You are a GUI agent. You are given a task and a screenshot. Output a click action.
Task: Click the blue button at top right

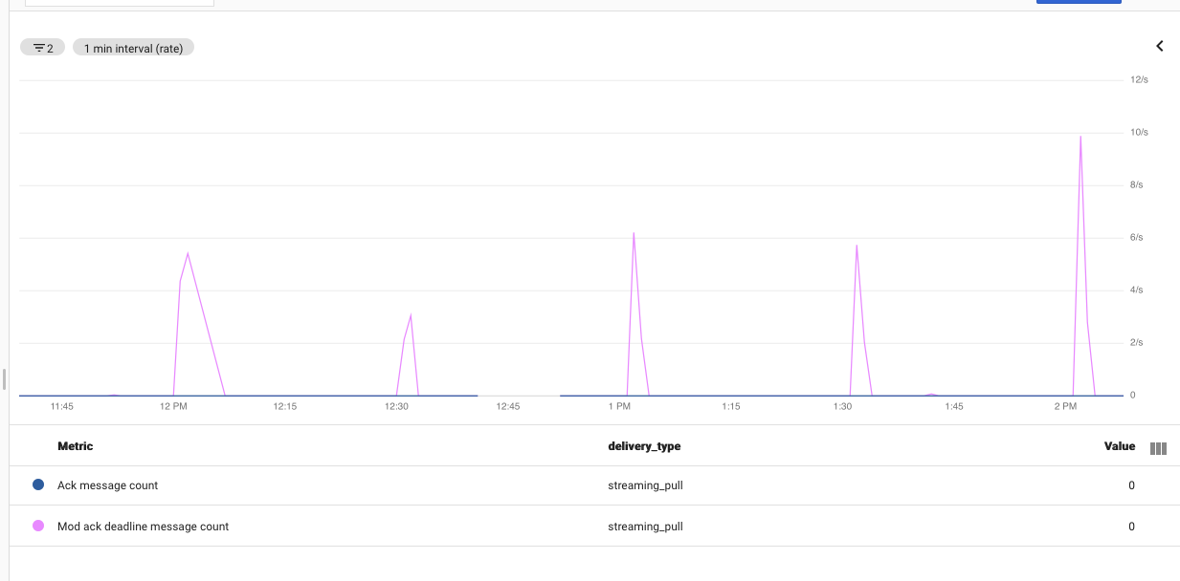click(x=1079, y=2)
